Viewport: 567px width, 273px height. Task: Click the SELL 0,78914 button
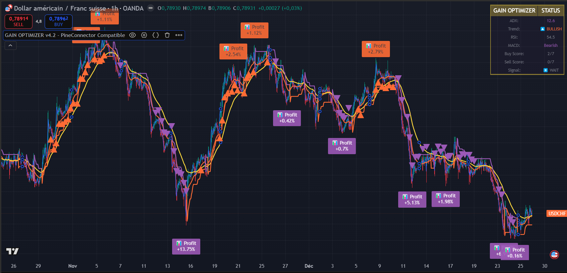19,21
